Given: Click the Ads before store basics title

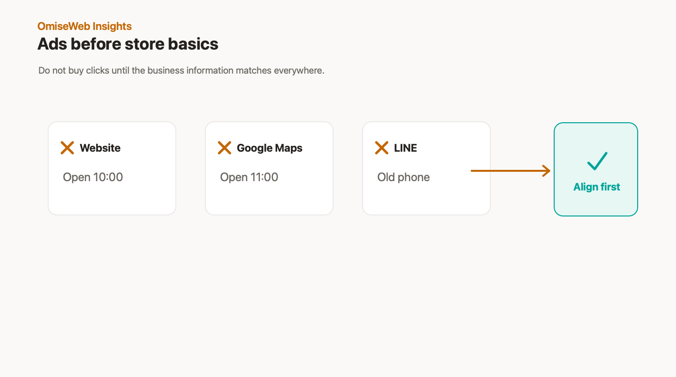Looking at the screenshot, I should (x=128, y=44).
